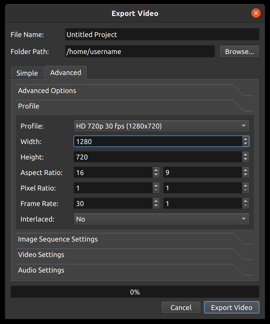Decrease the Pixel Ratio denominator

(x=245, y=190)
